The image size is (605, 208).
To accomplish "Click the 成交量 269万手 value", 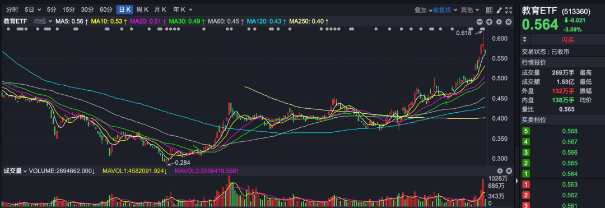I will click(x=563, y=72).
